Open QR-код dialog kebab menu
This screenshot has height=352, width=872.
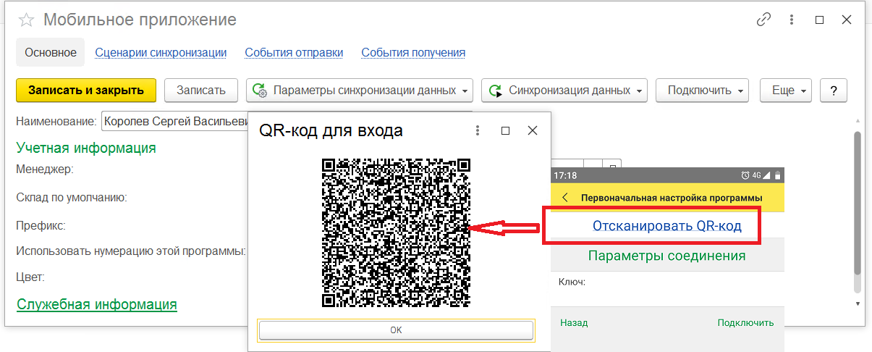[478, 130]
